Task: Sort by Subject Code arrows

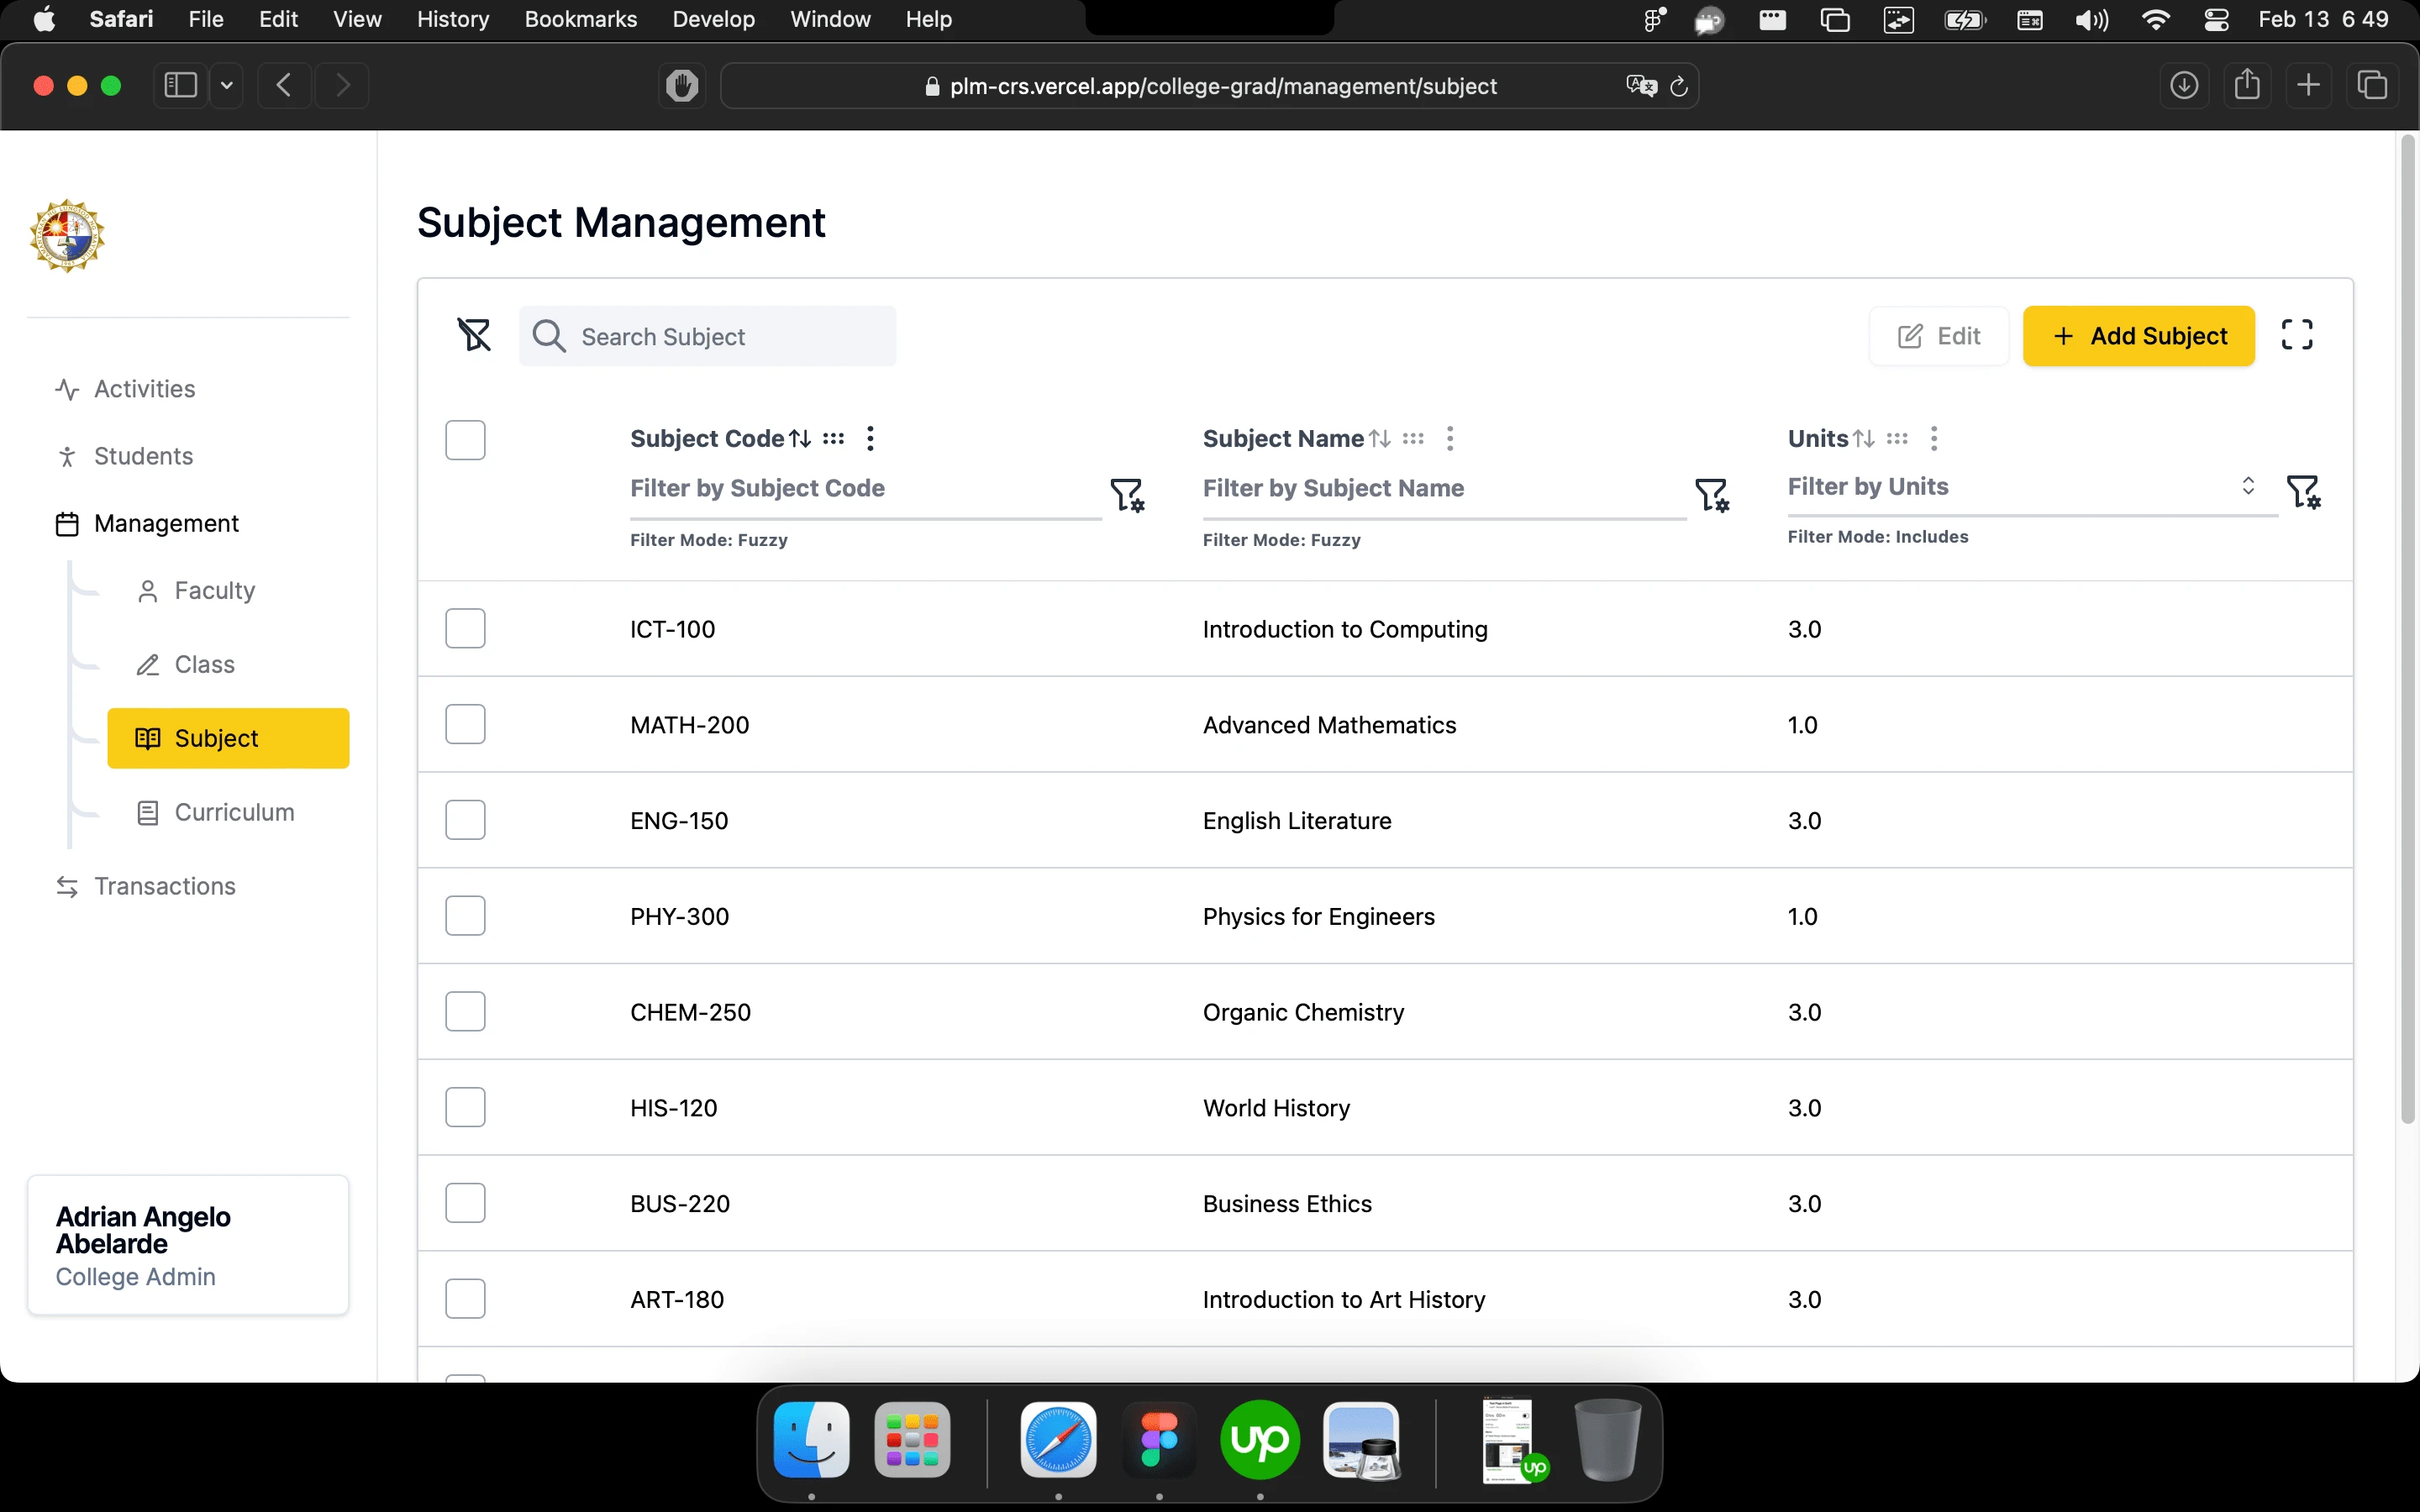Action: [x=800, y=438]
